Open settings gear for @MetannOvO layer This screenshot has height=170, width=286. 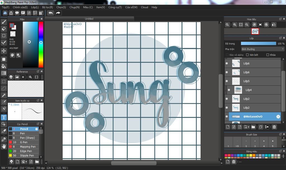coord(278,117)
